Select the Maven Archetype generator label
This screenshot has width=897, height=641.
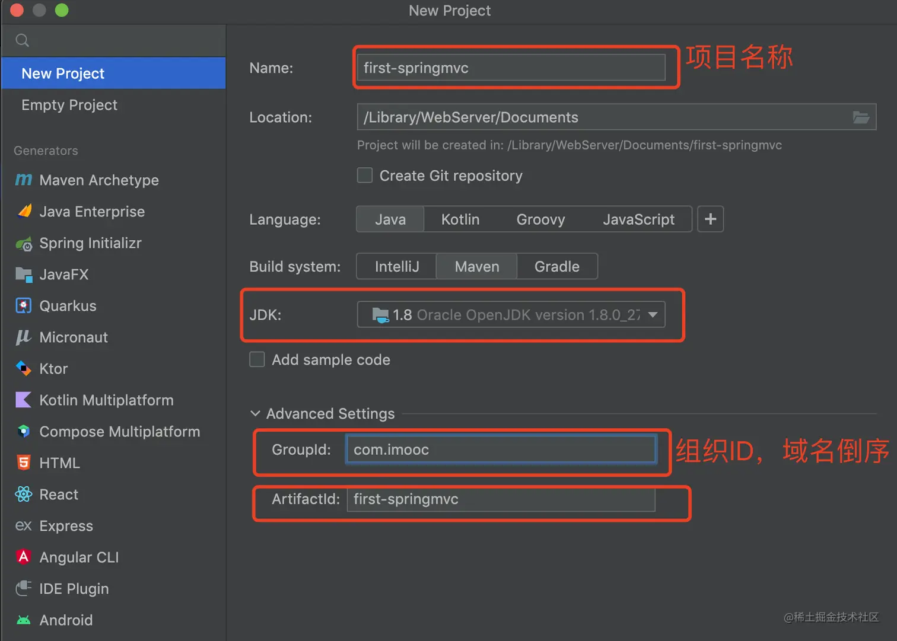coord(99,180)
